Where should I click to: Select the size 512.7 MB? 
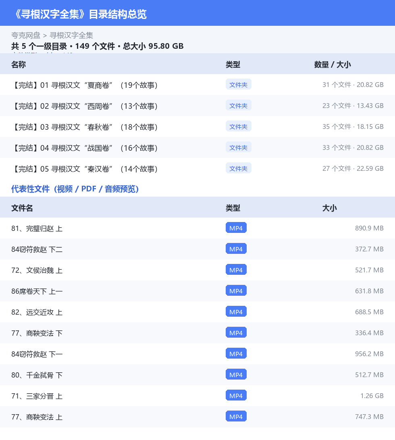pyautogui.click(x=369, y=375)
